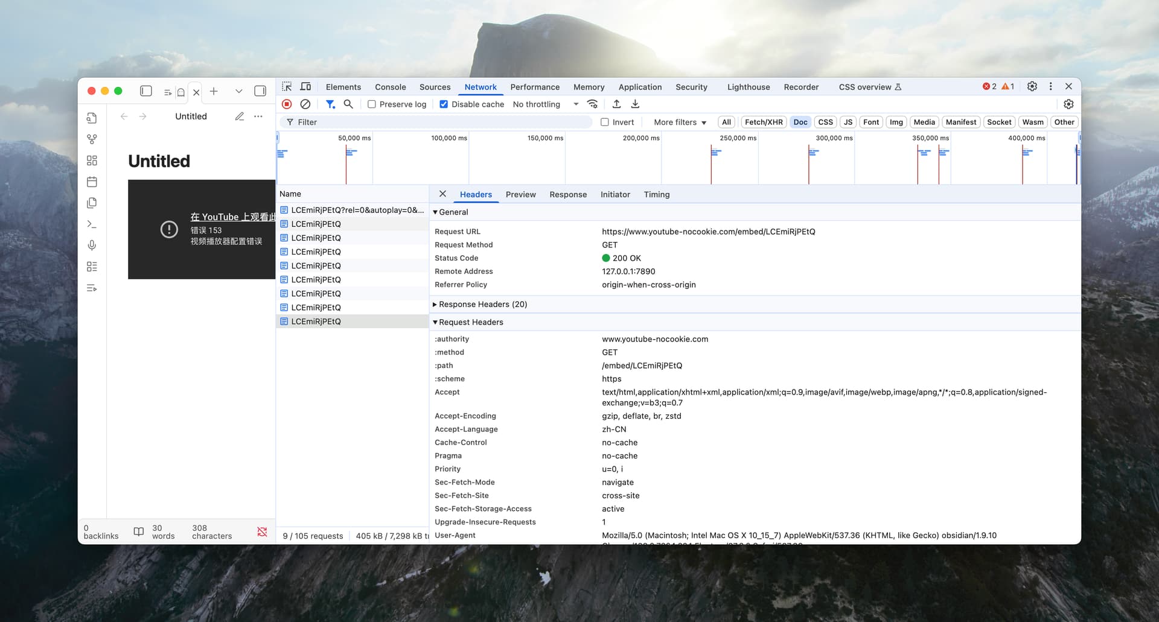This screenshot has width=1159, height=622.
Task: Uncheck the Disable cache checkbox
Action: (x=444, y=104)
